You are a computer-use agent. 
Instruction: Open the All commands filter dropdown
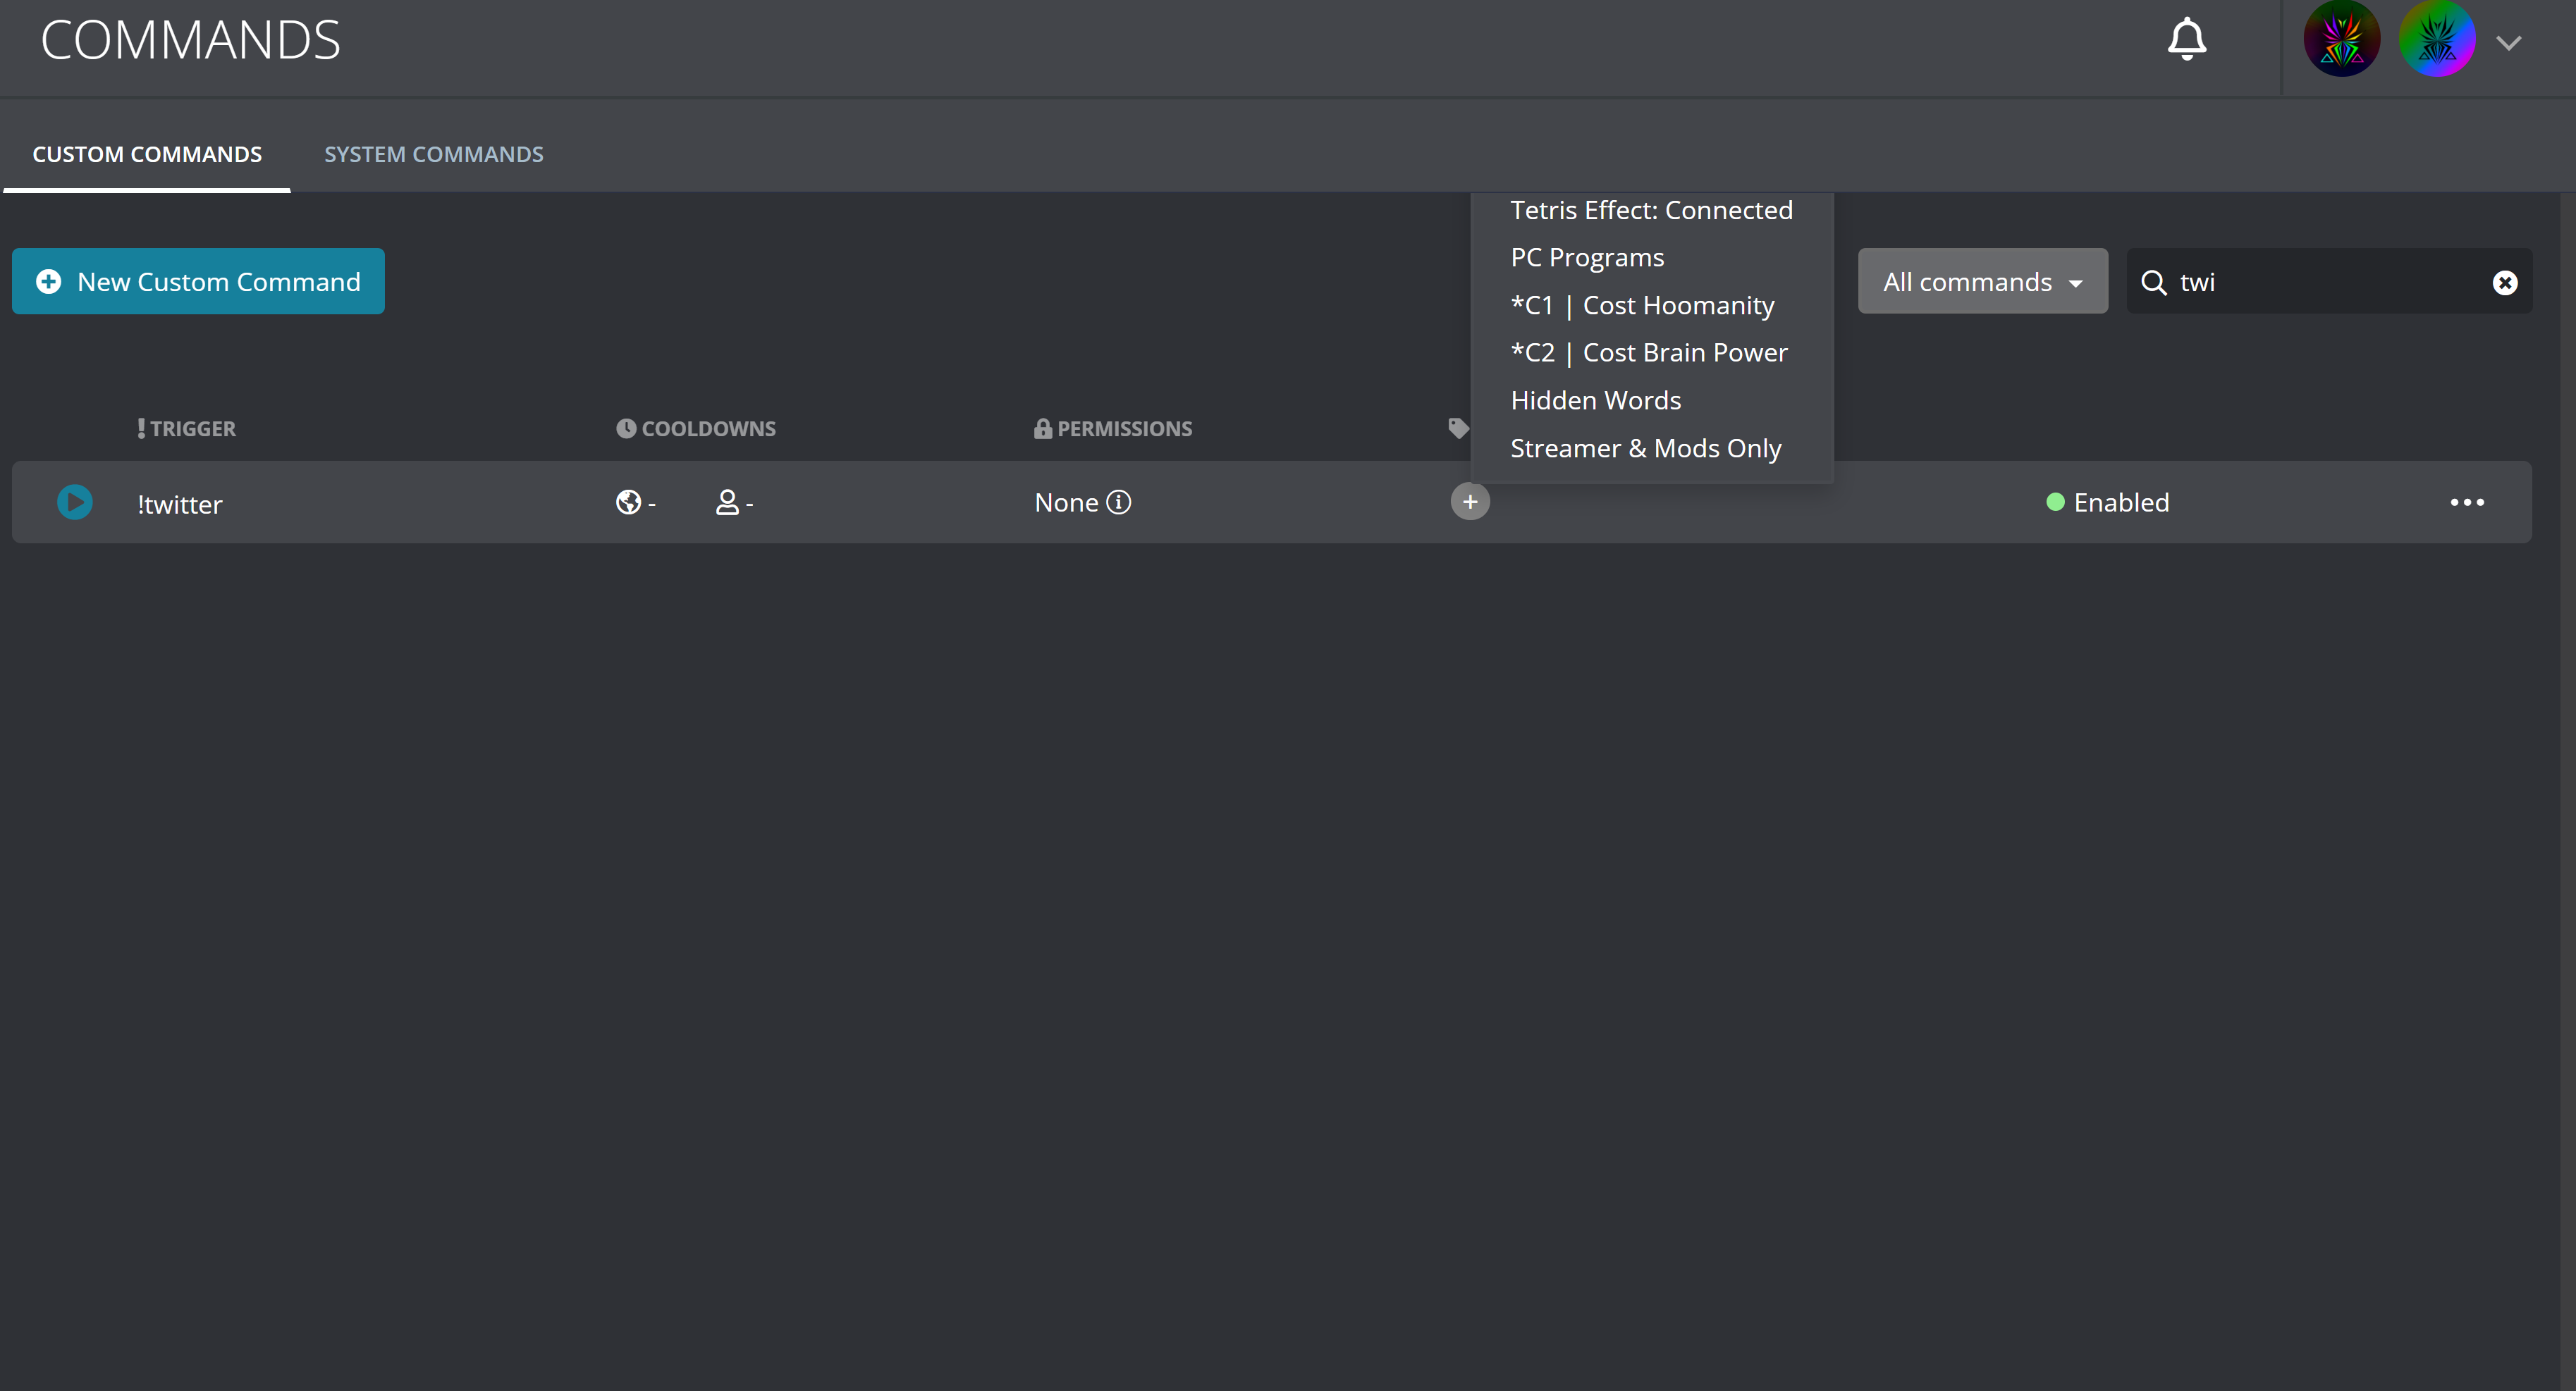(x=1982, y=280)
